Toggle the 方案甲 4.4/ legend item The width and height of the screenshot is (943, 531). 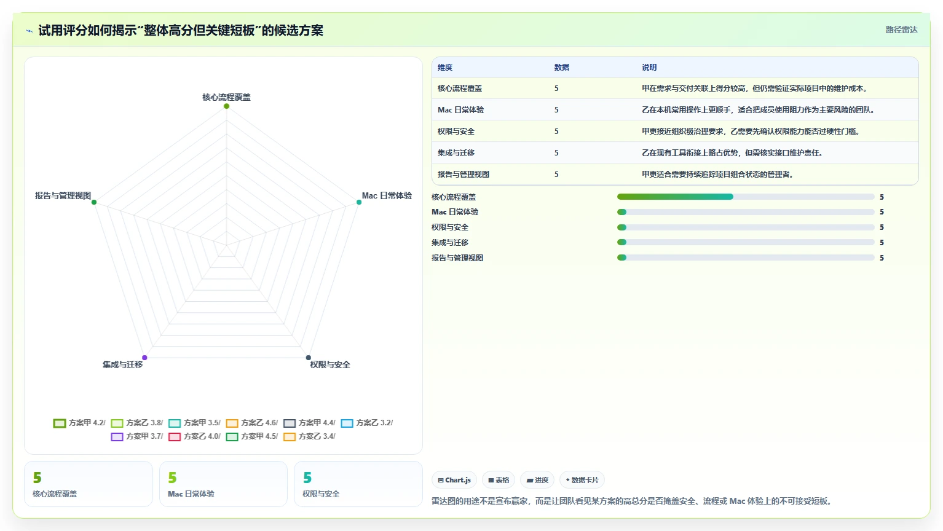(309, 423)
